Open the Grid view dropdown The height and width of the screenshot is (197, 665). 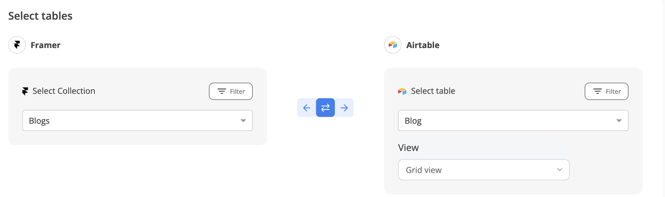coord(477,170)
